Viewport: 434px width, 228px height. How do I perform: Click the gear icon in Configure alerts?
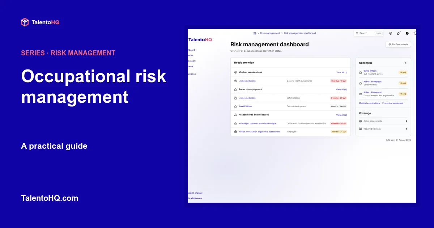(390, 45)
